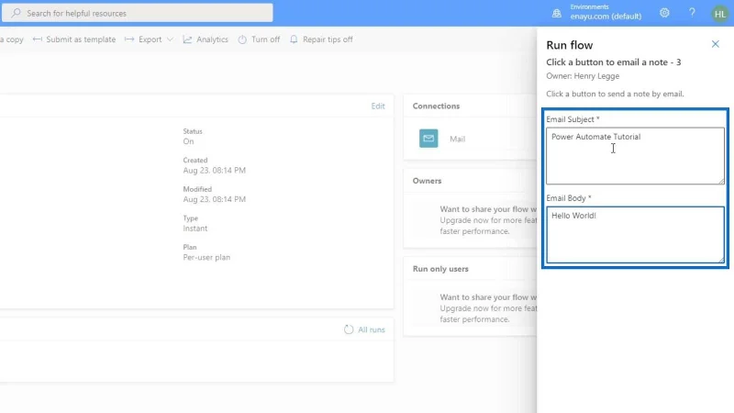Focus the Search for helpful resources box

click(x=137, y=13)
